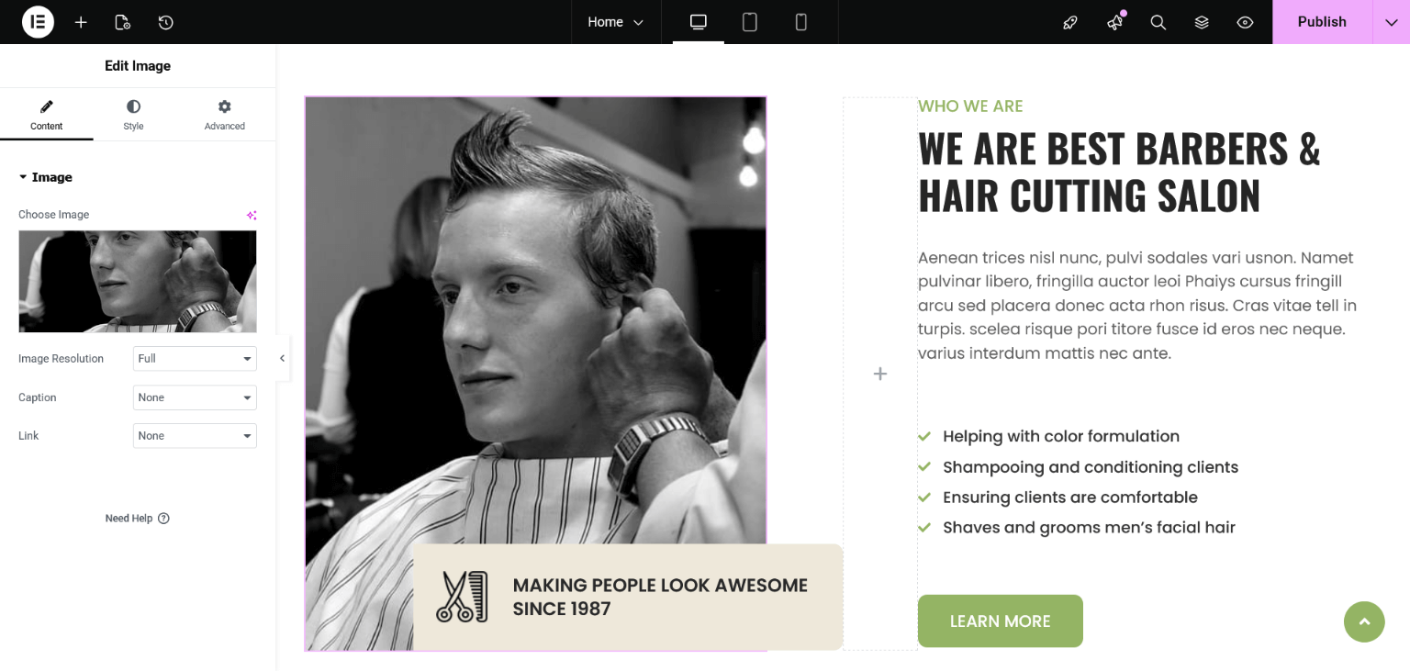The image size is (1410, 671).
Task: Open the Caption dropdown
Action: click(x=195, y=397)
